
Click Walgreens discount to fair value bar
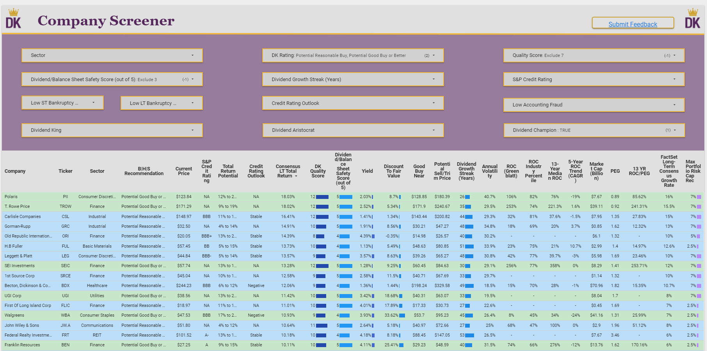tap(402, 316)
